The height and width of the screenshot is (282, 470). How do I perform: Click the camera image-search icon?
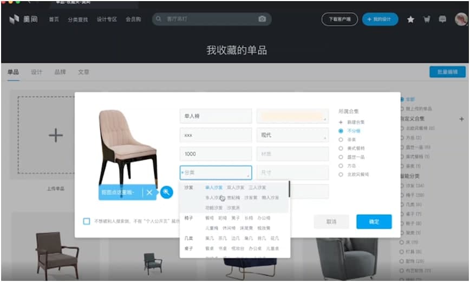click(x=262, y=19)
